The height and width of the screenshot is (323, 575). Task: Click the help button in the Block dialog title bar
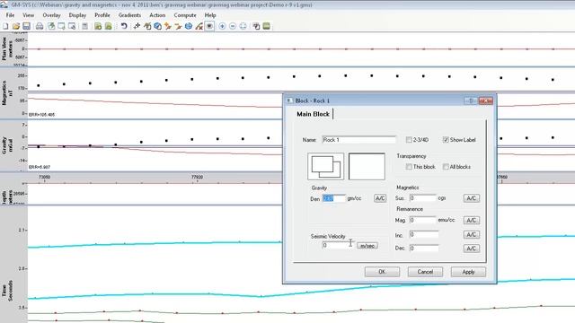[471, 100]
